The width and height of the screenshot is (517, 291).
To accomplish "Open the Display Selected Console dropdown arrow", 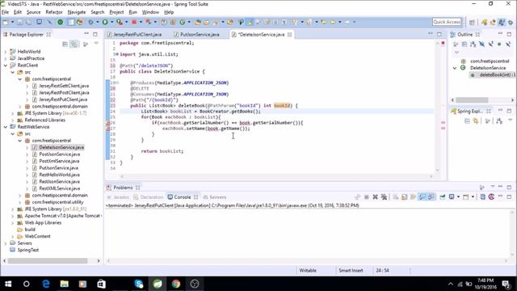I will [x=459, y=197].
